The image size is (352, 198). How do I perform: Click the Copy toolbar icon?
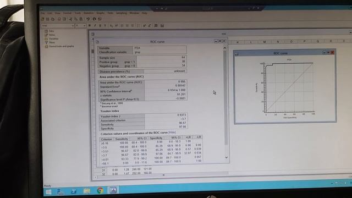pyautogui.click(x=76, y=19)
